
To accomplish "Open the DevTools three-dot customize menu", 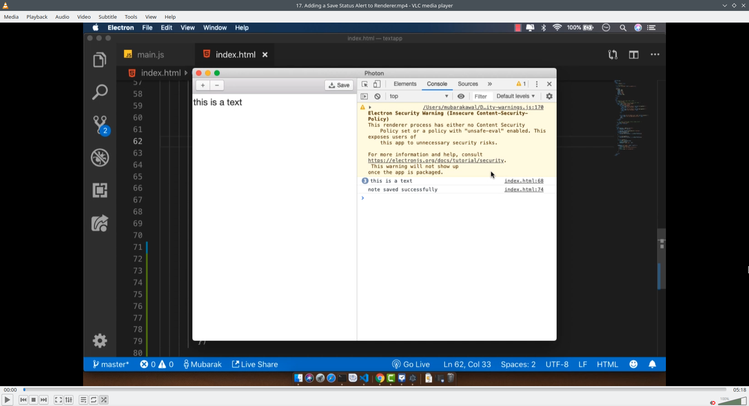I will pos(537,84).
